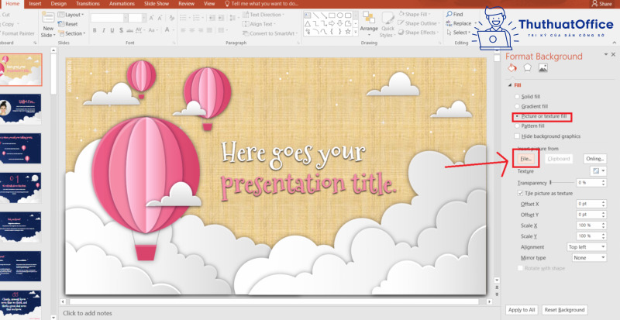This screenshot has height=320, width=620.
Task: Uncheck Tile picture as texture
Action: pyautogui.click(x=519, y=192)
